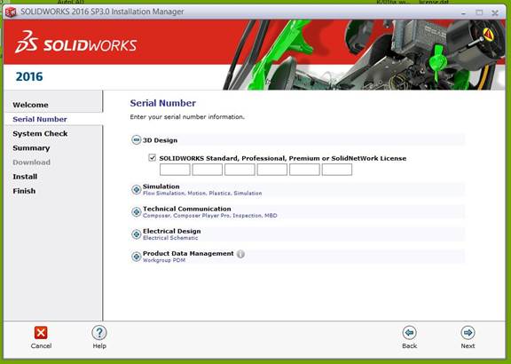This screenshot has height=364, width=511.
Task: Maximize the Installation Manager window
Action: 479,12
